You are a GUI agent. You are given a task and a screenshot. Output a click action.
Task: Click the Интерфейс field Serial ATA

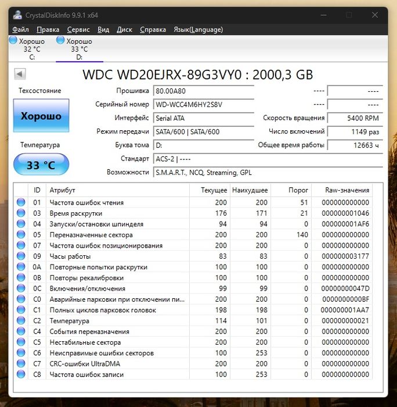coord(204,118)
